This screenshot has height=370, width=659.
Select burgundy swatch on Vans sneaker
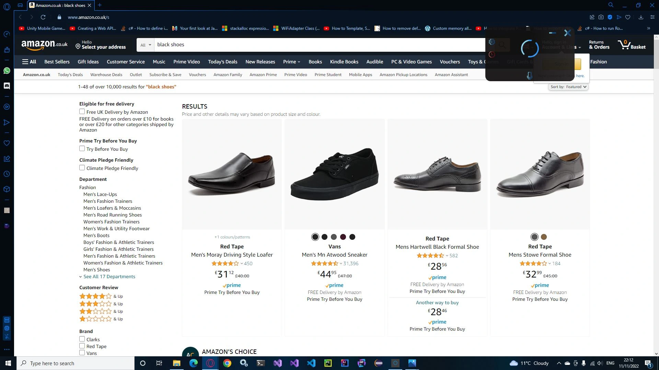point(343,237)
